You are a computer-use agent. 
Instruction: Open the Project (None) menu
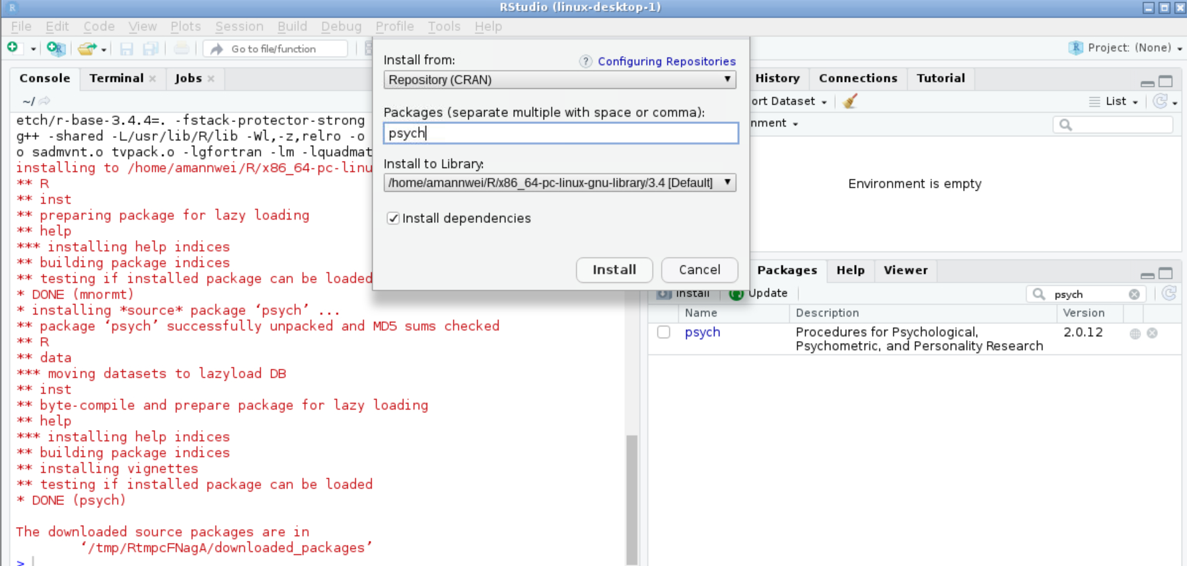click(x=1126, y=47)
